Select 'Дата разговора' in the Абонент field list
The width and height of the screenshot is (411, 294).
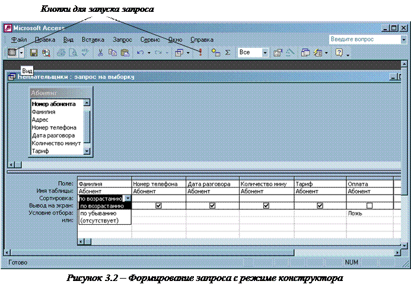point(56,135)
